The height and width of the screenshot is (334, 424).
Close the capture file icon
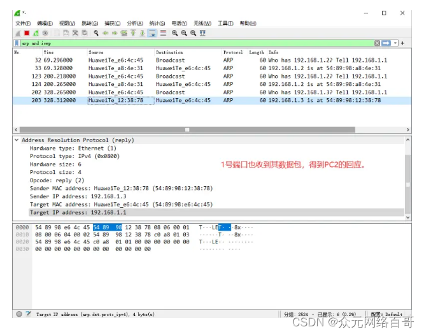tap(75, 33)
